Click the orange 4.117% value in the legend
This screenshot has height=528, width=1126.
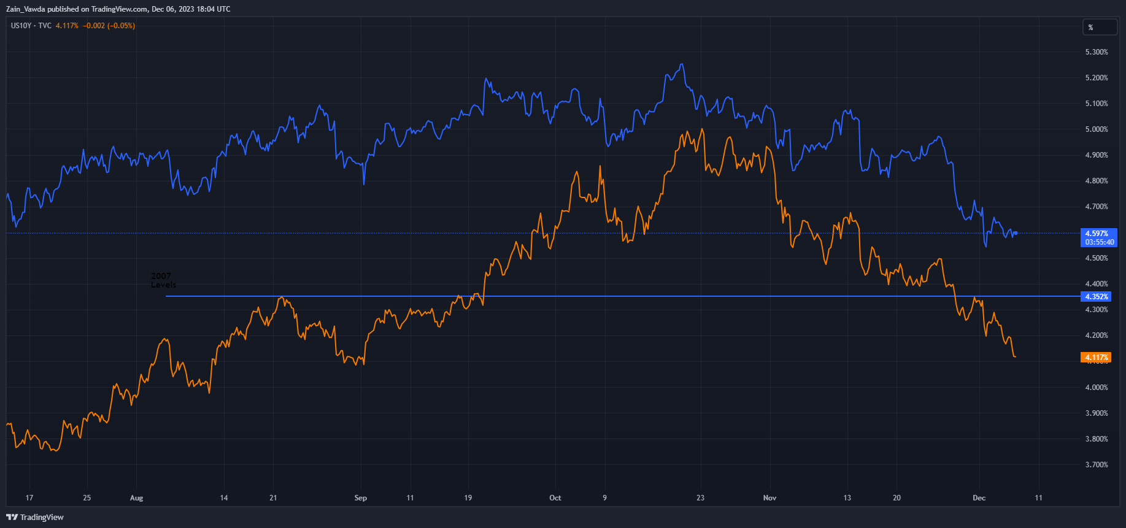[x=67, y=26]
